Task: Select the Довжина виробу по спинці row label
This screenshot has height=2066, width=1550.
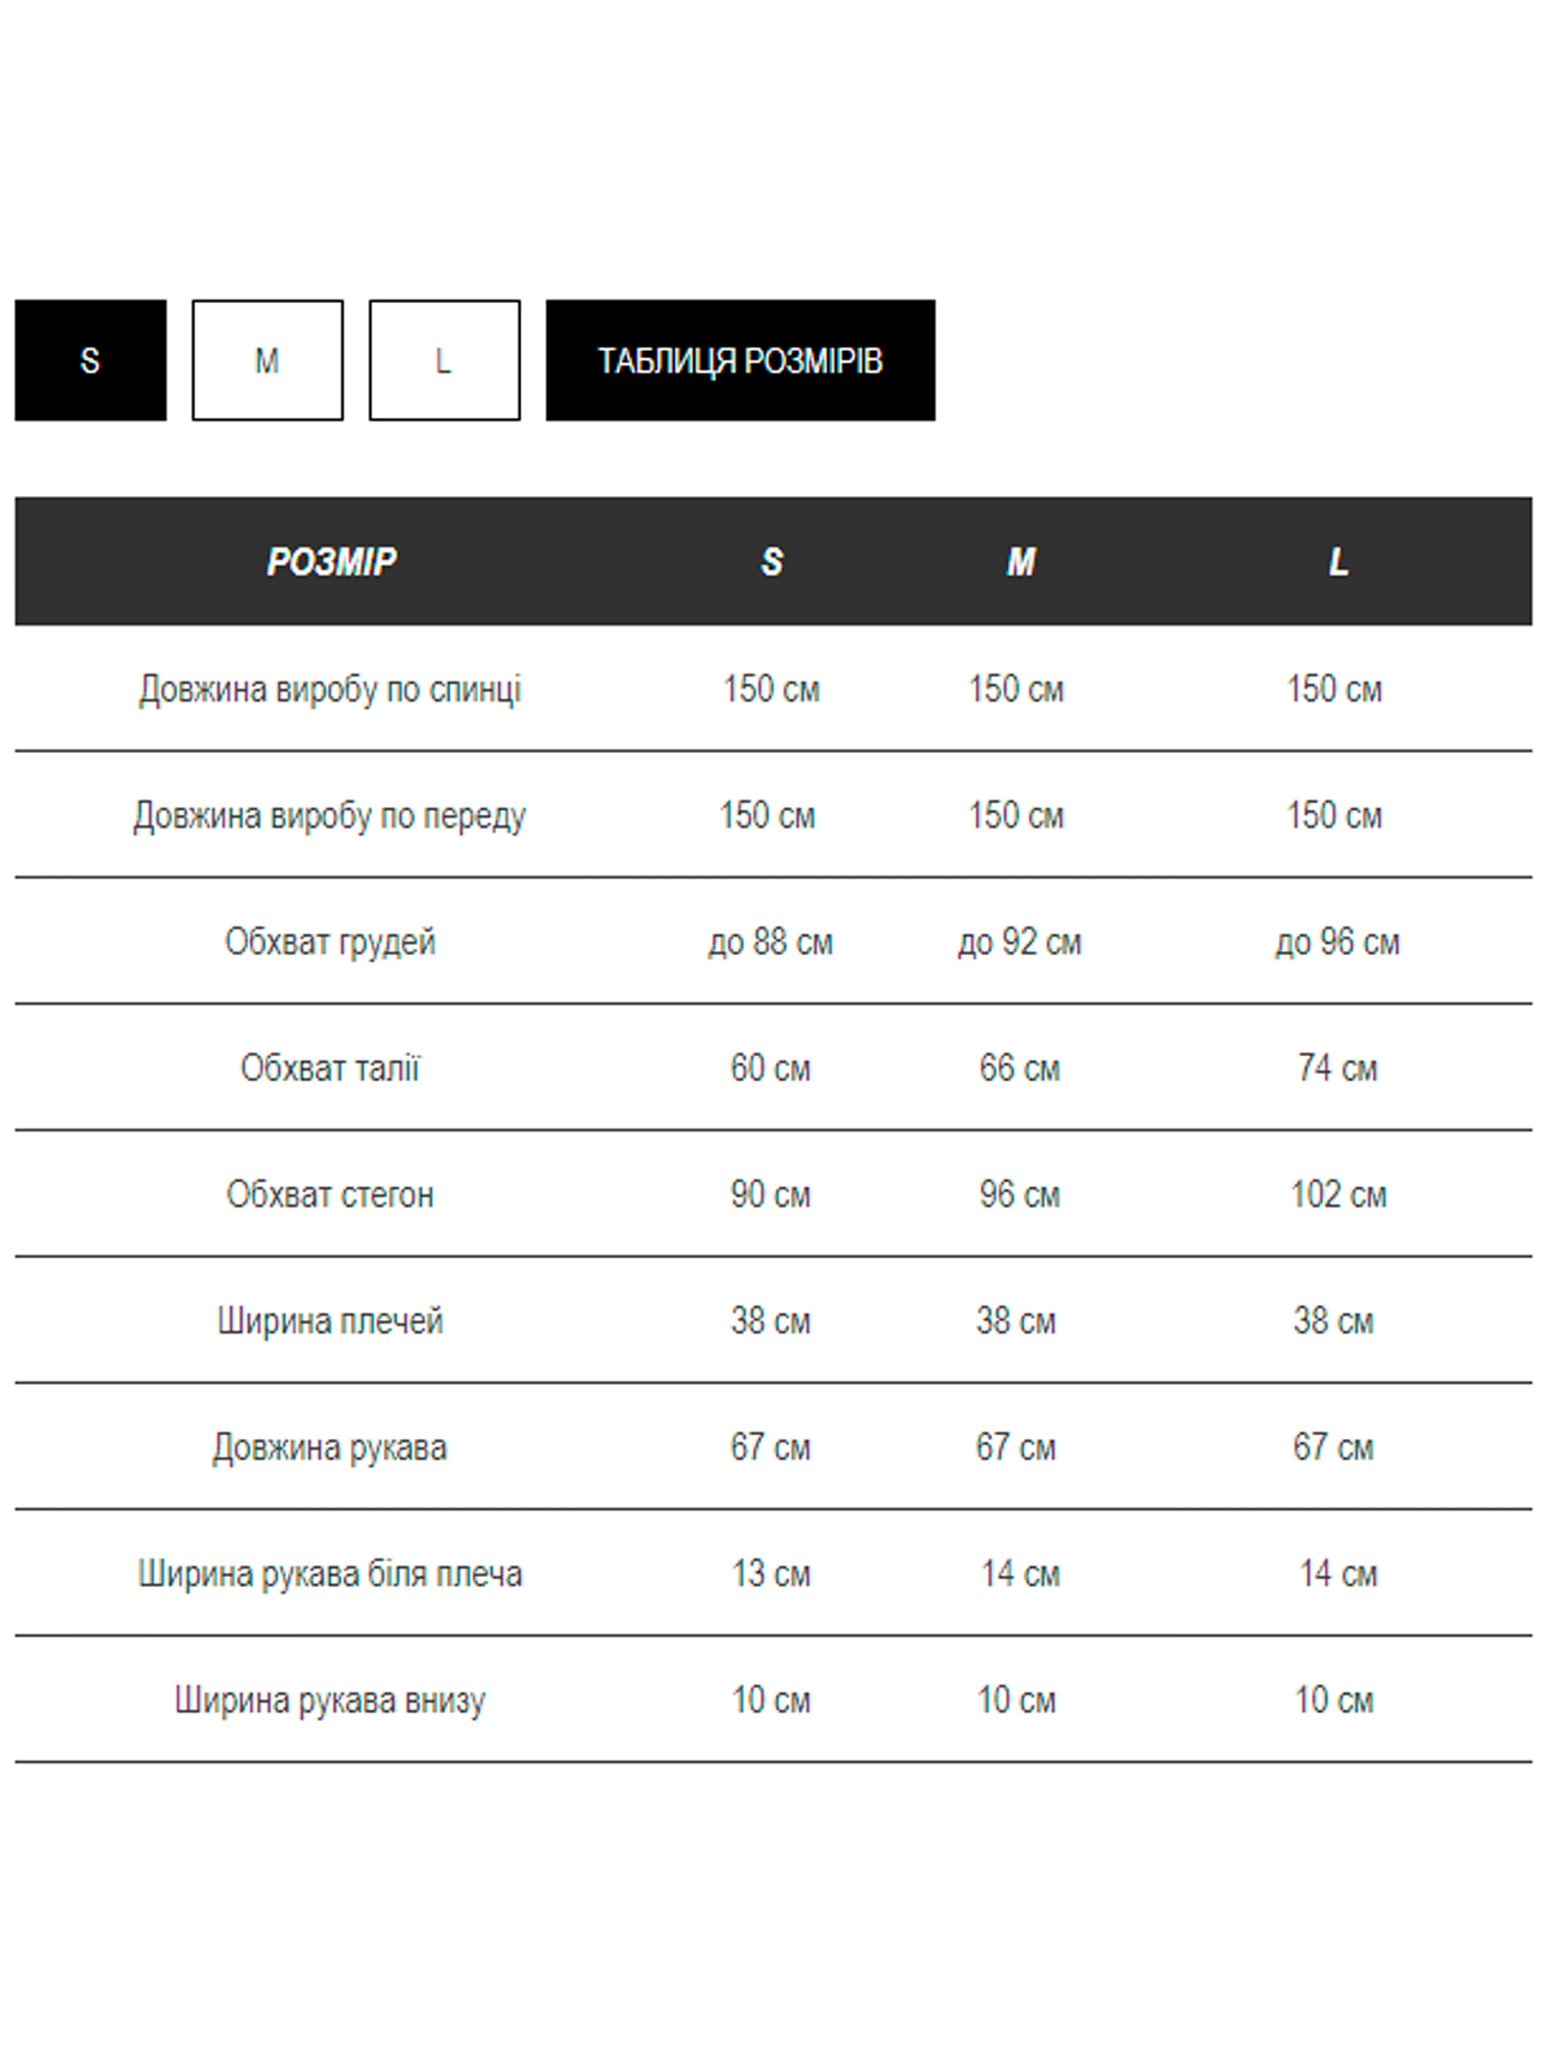Action: [x=330, y=690]
